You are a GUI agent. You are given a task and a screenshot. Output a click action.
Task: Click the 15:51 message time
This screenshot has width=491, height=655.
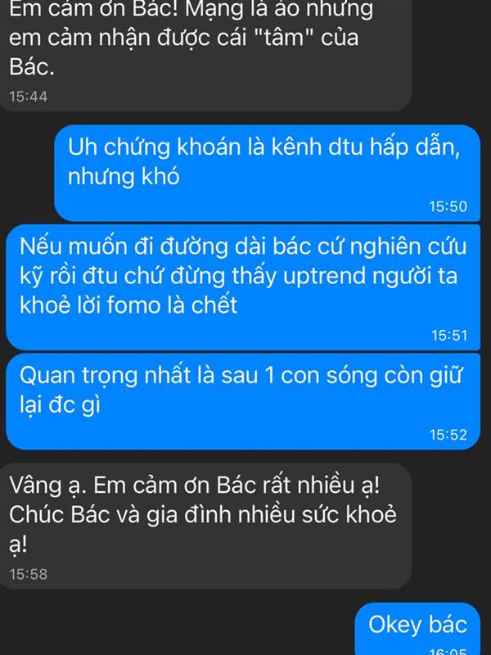click(x=449, y=336)
